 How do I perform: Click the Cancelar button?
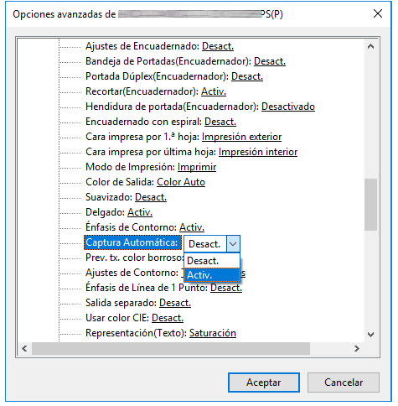pyautogui.click(x=344, y=383)
